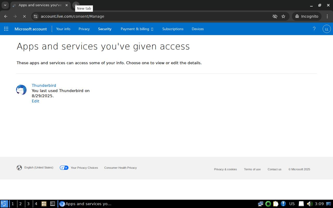The width and height of the screenshot is (333, 208).
Task: Expand the Payment & billing menu
Action: [x=137, y=29]
